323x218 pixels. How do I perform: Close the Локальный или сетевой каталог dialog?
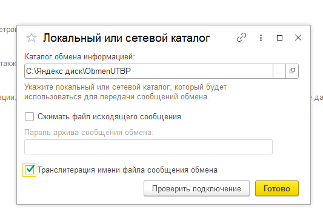(x=298, y=38)
